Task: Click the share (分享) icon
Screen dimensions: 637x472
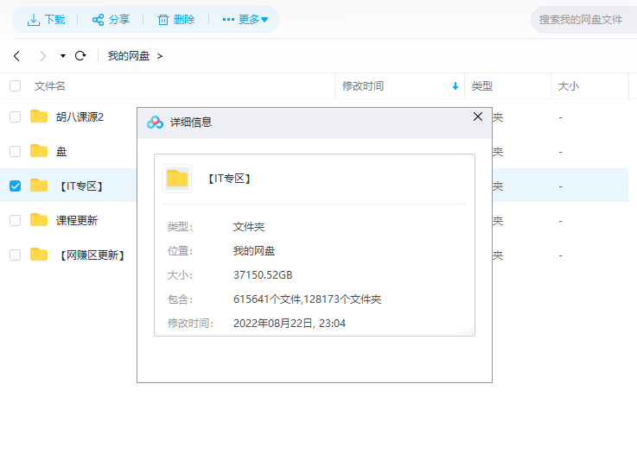Action: tap(98, 19)
